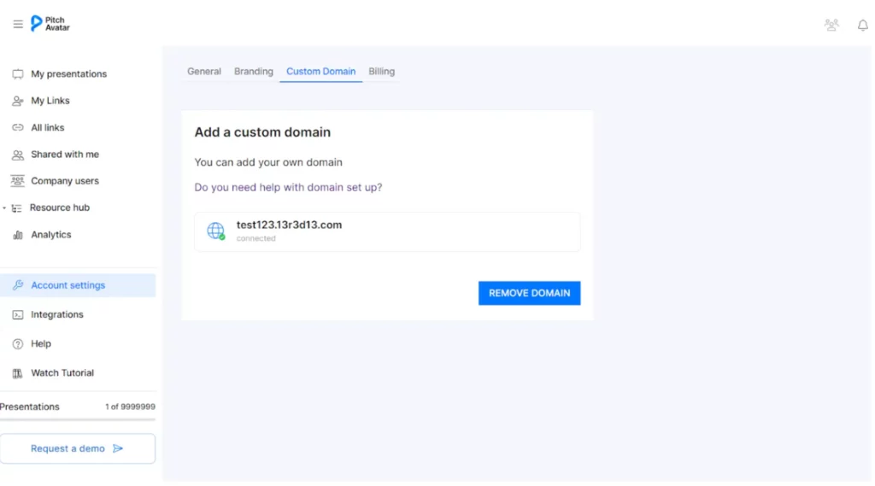Go to My Links

(x=50, y=101)
